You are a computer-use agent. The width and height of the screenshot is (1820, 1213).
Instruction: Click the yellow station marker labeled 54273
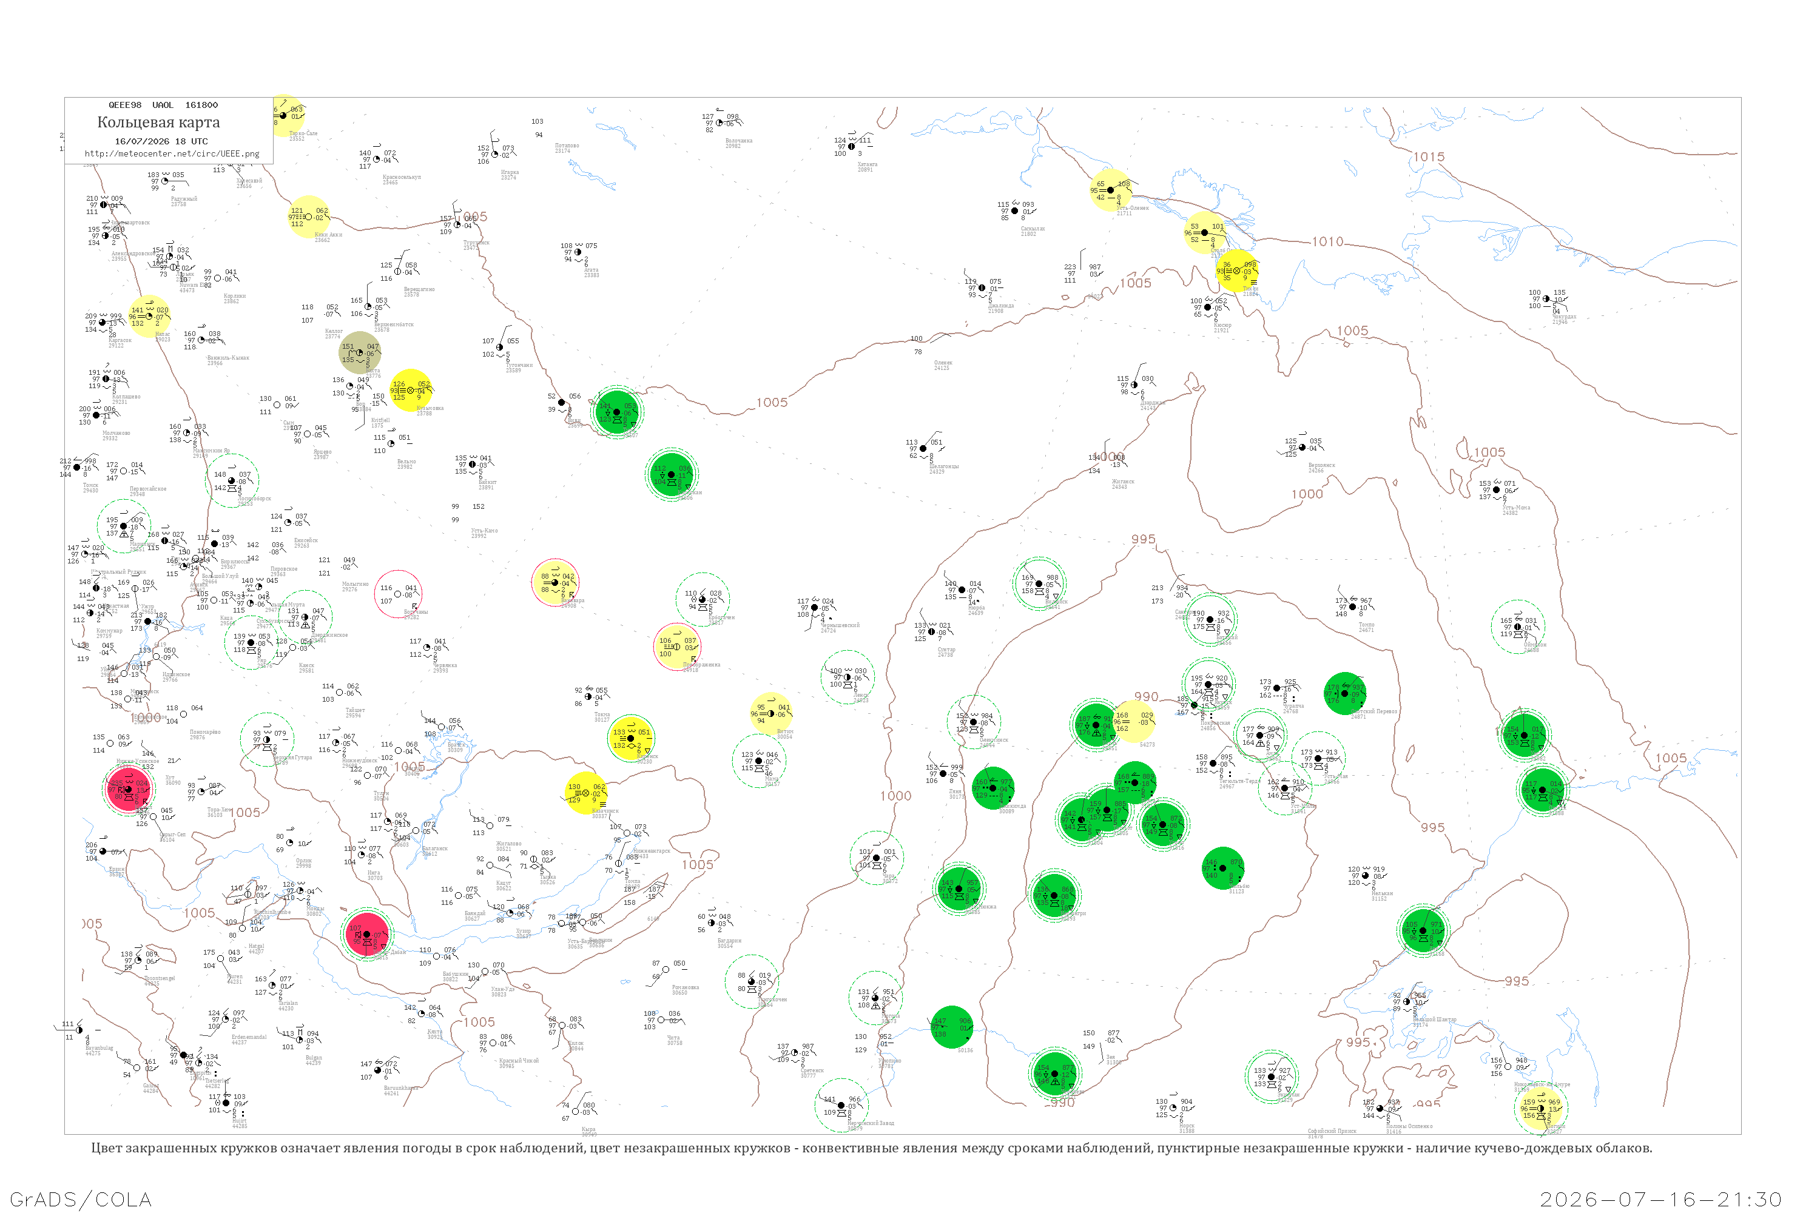click(1134, 722)
